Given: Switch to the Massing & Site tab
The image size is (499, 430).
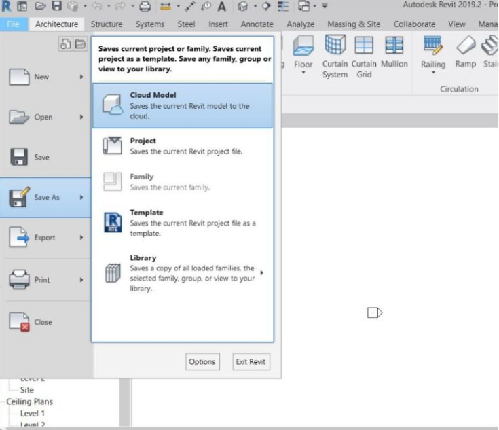Looking at the screenshot, I should [x=354, y=24].
